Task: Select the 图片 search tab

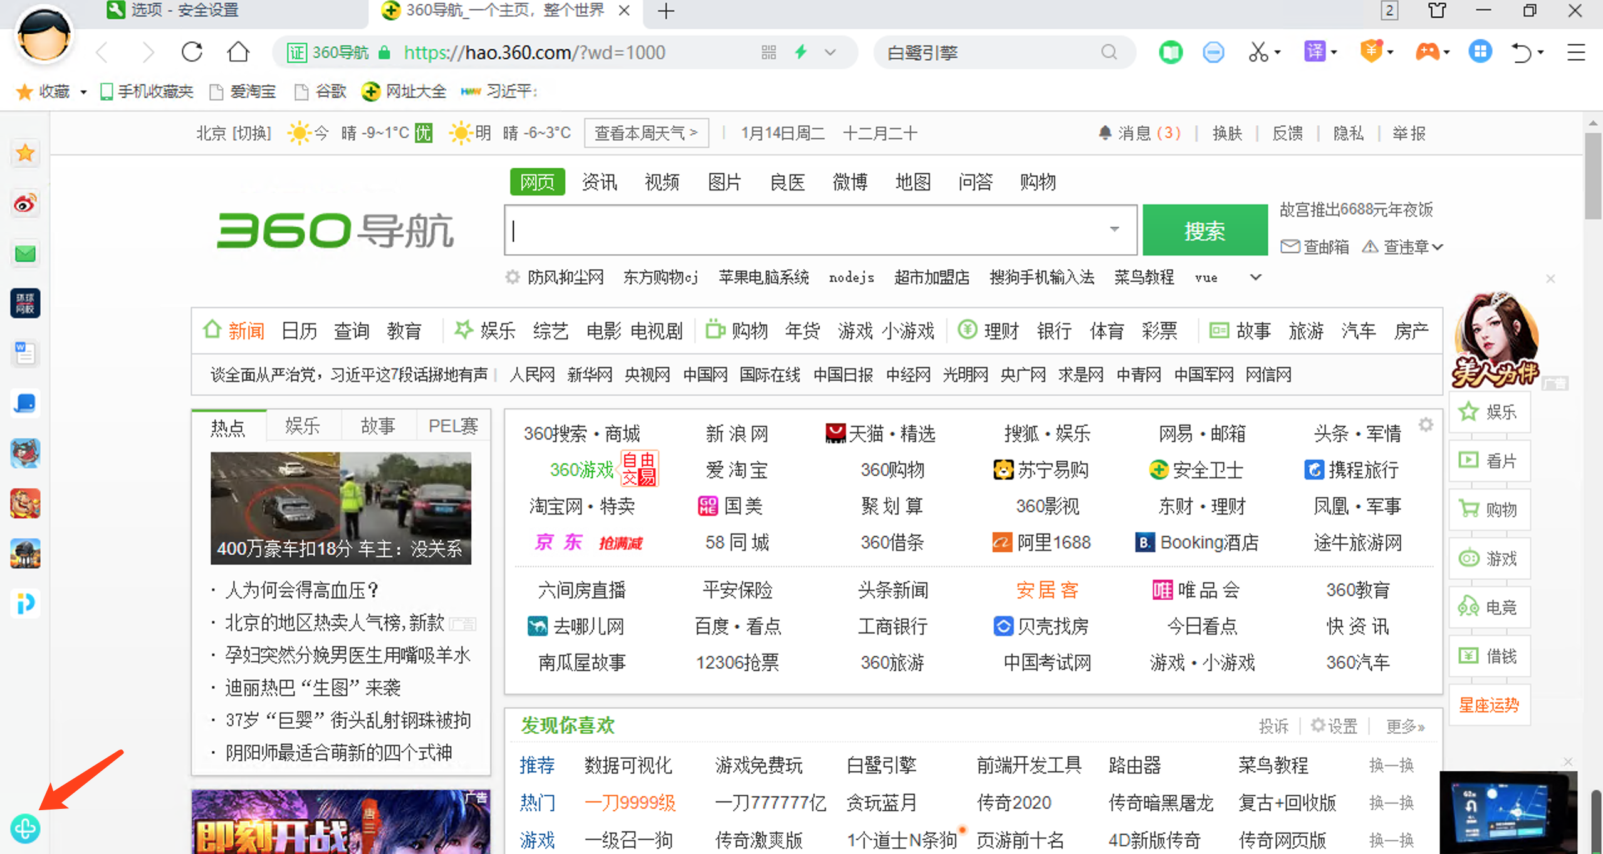Action: point(725,182)
